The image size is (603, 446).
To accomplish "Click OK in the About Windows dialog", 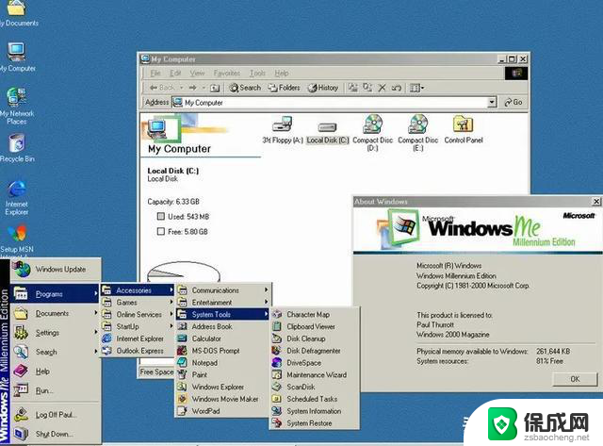I will click(575, 379).
